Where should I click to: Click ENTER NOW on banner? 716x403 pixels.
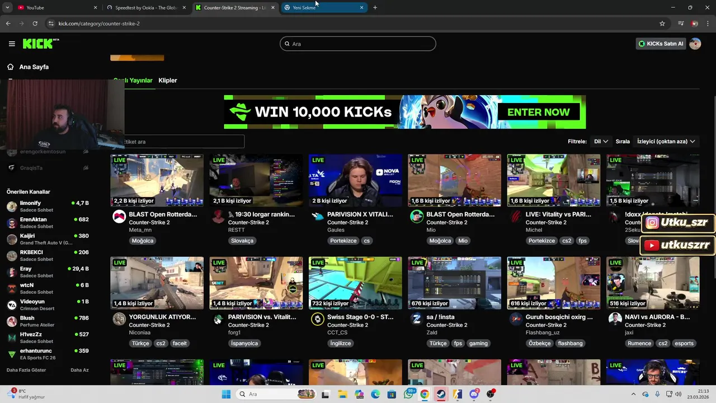click(538, 112)
